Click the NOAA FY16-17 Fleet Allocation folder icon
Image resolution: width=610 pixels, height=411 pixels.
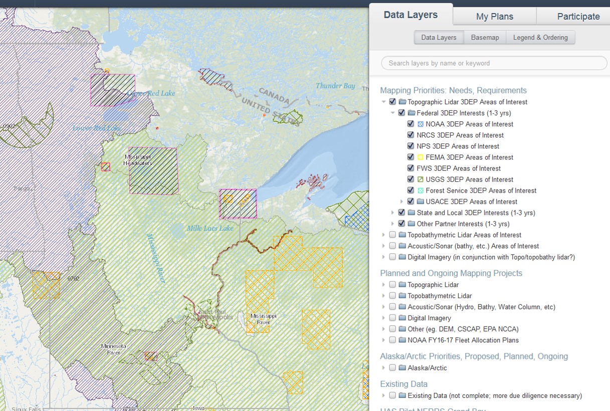click(x=402, y=340)
